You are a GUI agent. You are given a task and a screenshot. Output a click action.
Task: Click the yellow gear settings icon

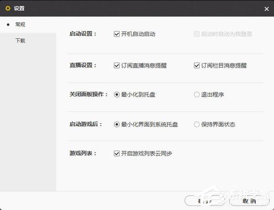click(8, 8)
